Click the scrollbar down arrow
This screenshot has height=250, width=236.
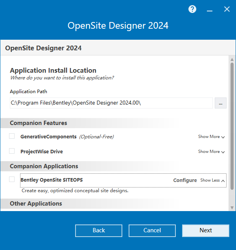pyautogui.click(x=232, y=208)
